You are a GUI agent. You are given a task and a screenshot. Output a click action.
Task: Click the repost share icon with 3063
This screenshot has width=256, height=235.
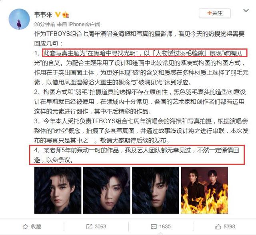pos(89,227)
